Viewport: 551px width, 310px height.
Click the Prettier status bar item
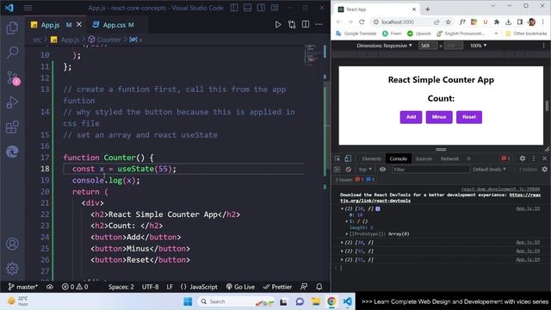(277, 287)
